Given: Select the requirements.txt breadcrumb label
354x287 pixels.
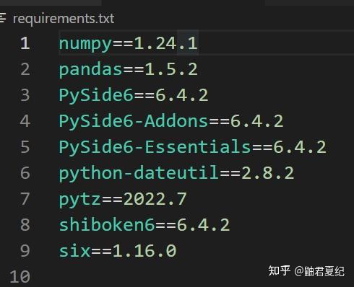Looking at the screenshot, I should (64, 19).
